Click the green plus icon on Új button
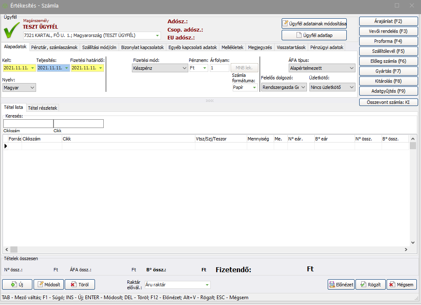Screen dimensions: 421x305 14,284
